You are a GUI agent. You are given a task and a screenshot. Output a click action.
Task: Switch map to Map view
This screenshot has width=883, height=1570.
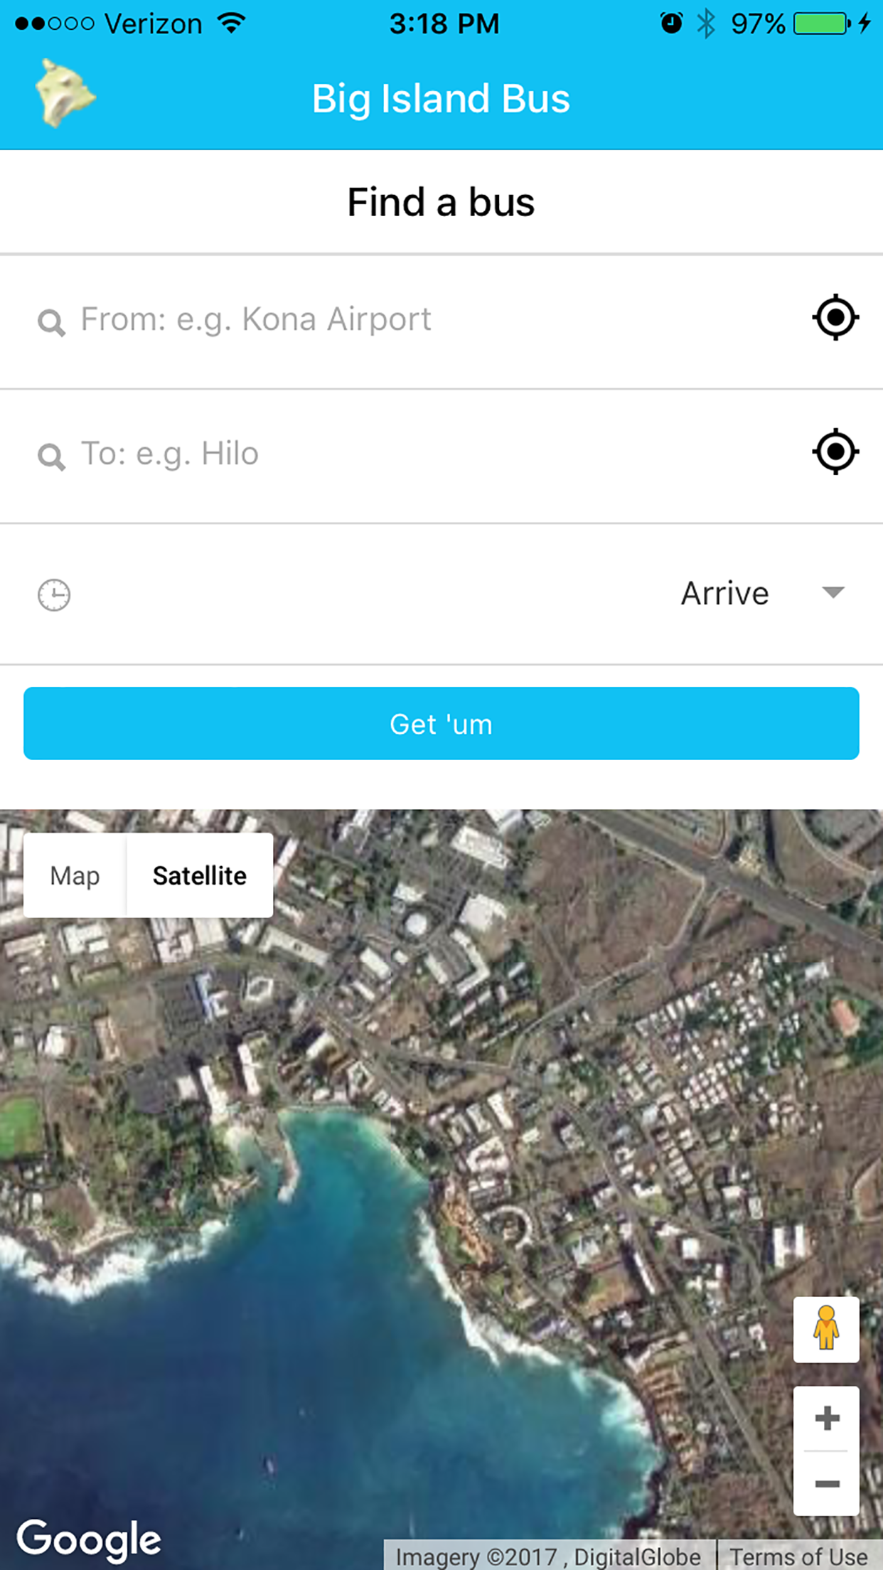75,875
